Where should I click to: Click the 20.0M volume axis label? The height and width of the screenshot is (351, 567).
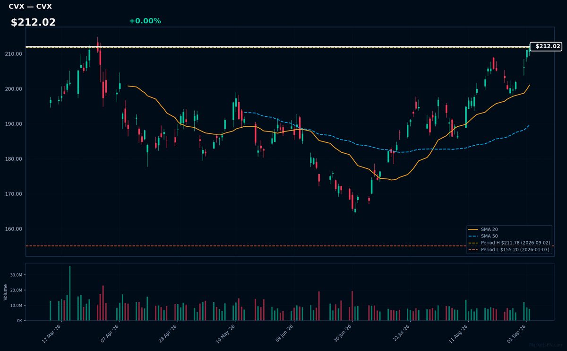click(16, 290)
